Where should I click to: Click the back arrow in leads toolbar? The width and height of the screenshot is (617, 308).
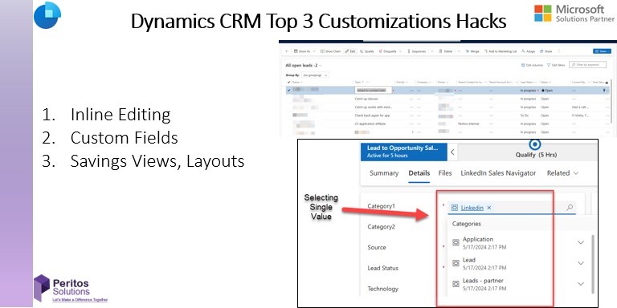point(287,51)
